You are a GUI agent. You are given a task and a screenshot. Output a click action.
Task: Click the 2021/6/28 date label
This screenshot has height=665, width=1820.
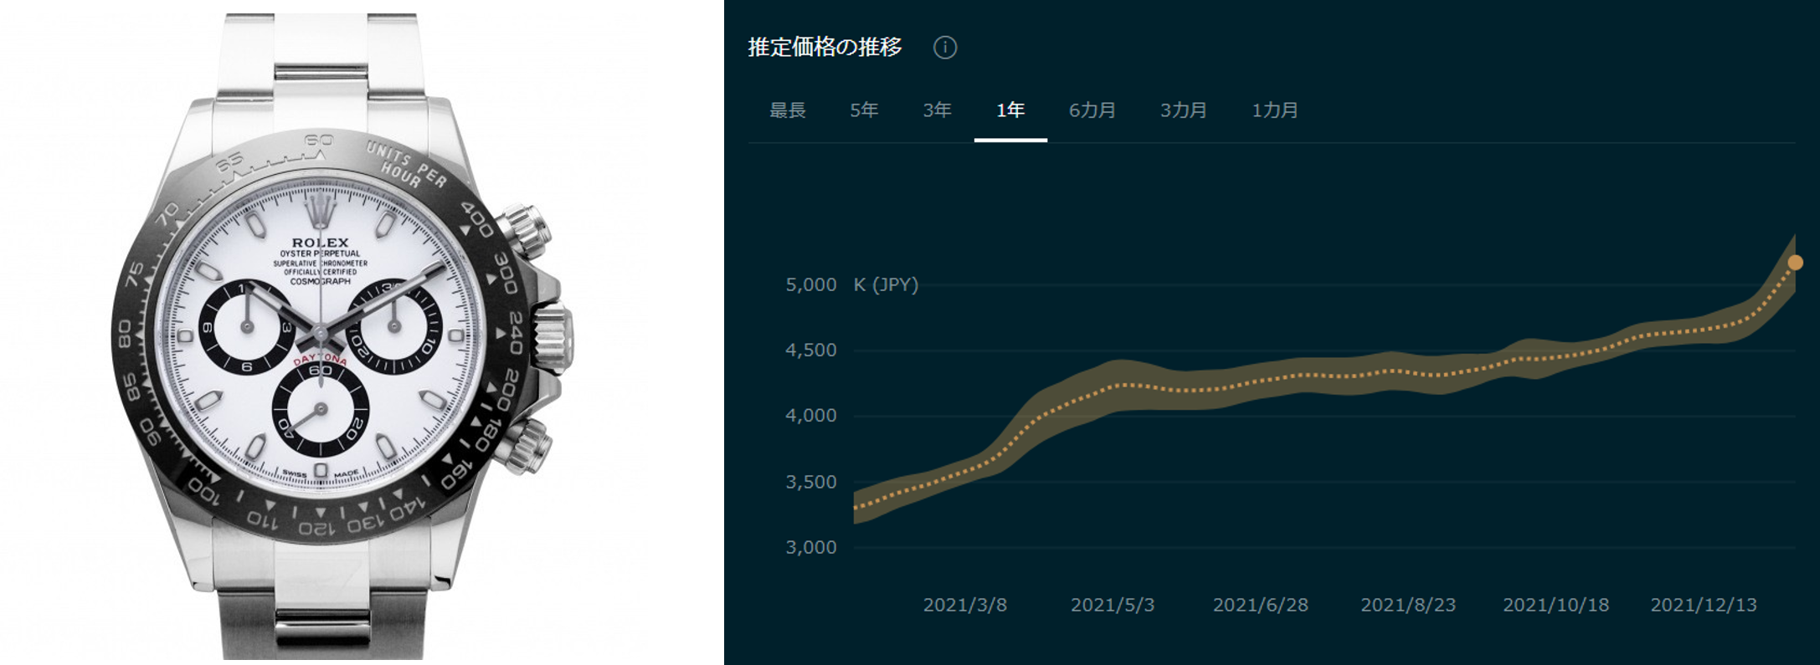pos(1260,605)
